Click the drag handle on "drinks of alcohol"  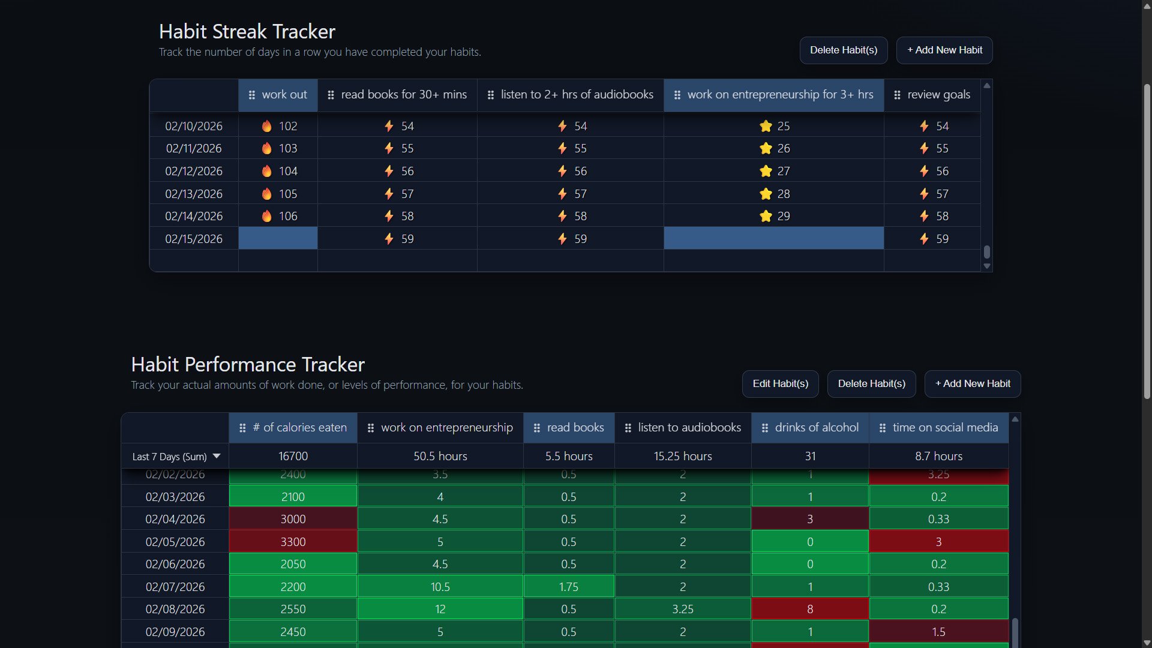(x=765, y=428)
